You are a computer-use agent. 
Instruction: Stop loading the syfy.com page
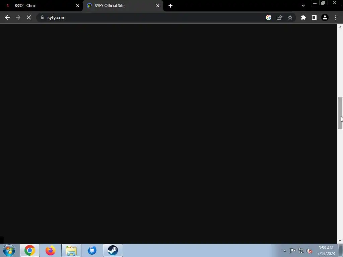(29, 17)
